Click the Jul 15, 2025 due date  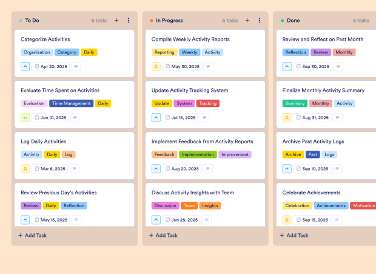point(184,118)
